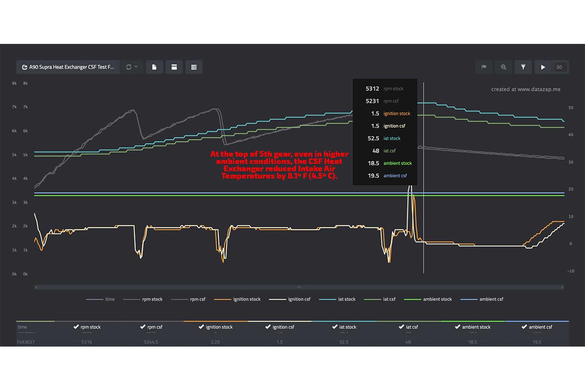Click the zoom out magnifier icon
The image size is (585, 390).
click(504, 67)
